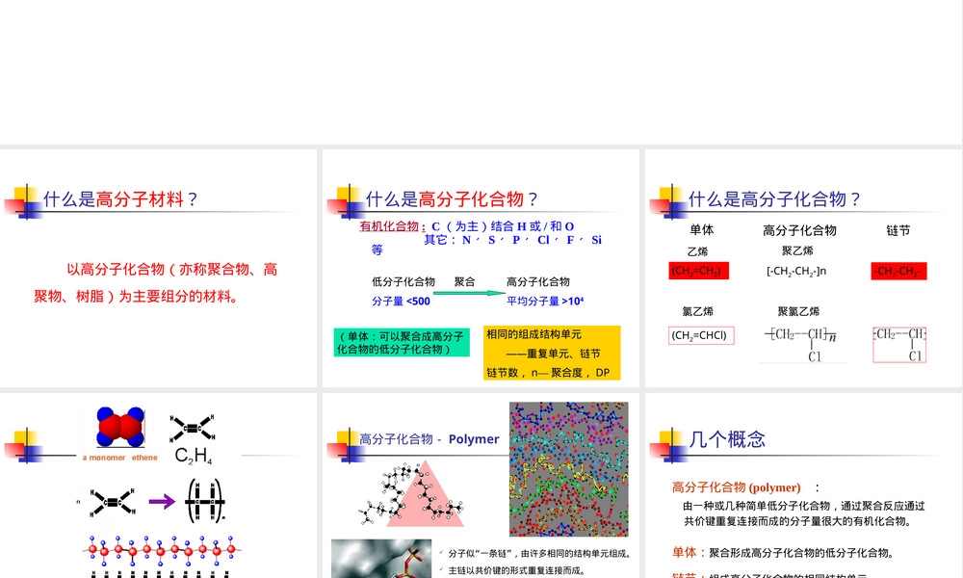This screenshot has height=578, width=963.
Task: Click the 链节 column header
Action: (x=898, y=230)
